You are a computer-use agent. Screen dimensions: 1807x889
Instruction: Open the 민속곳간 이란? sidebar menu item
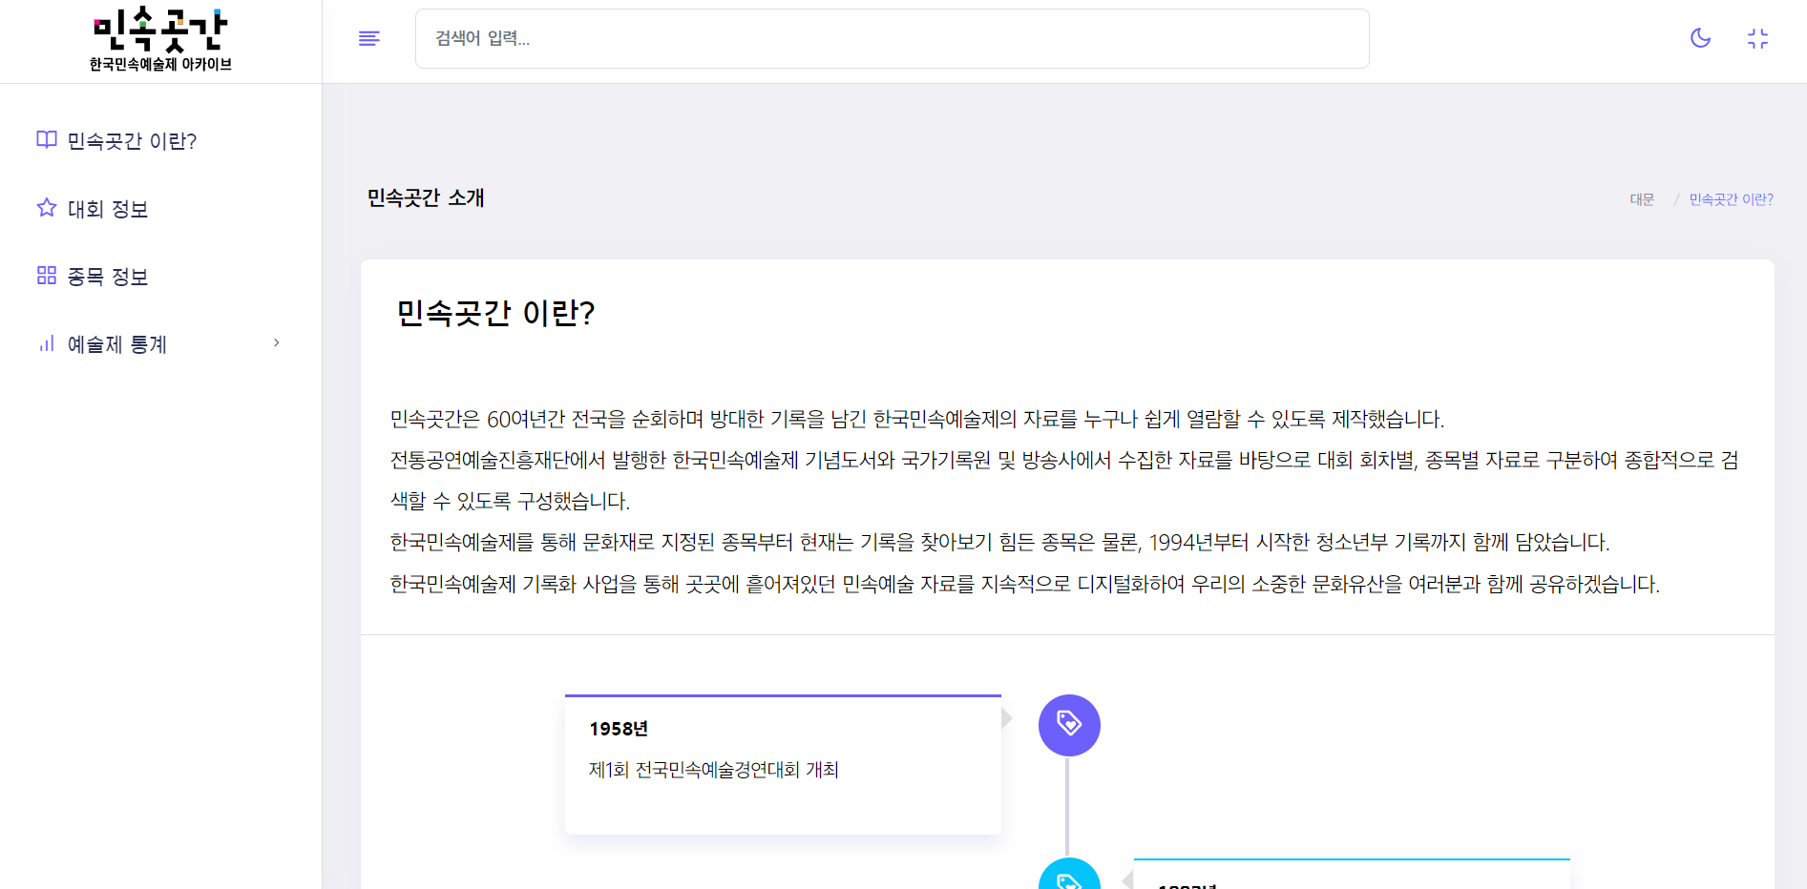[x=132, y=141]
